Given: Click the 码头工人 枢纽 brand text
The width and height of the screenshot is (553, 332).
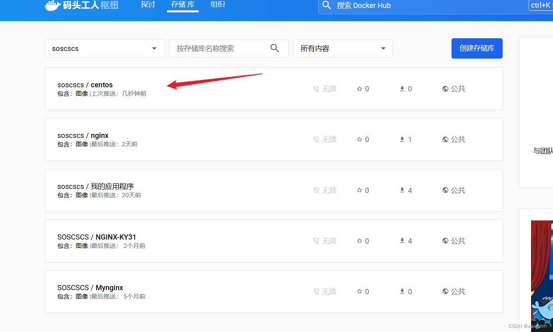Looking at the screenshot, I should pyautogui.click(x=91, y=6).
